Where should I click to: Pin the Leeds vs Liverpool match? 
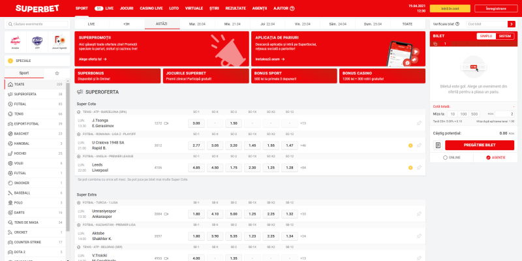419,168
